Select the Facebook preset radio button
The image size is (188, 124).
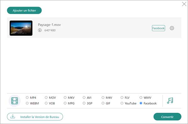(141, 103)
